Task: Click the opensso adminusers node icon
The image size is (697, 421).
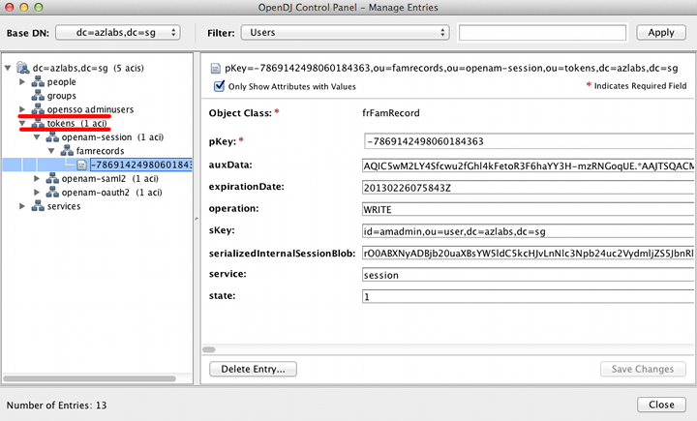Action: [x=38, y=109]
